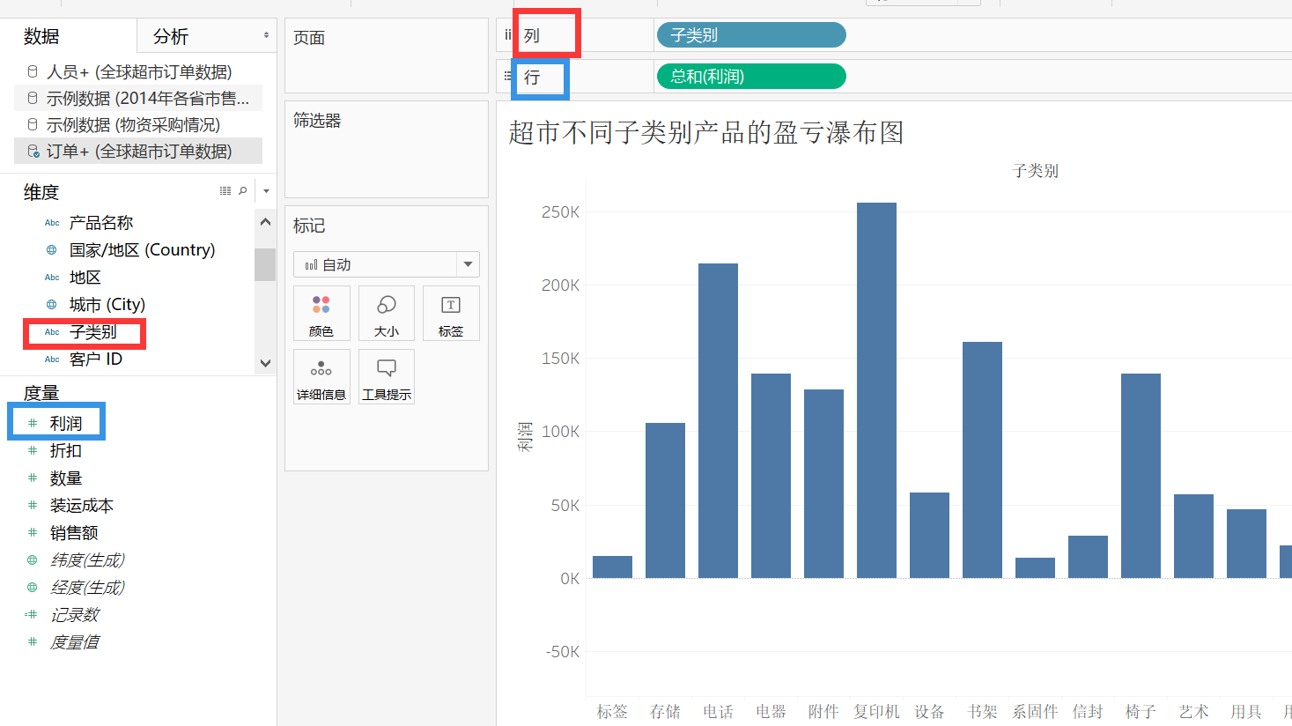The width and height of the screenshot is (1292, 726).
Task: Click the 页面 pages shelf
Action: (387, 56)
